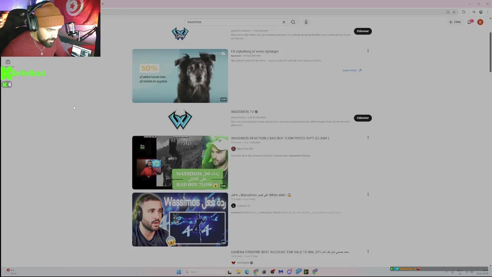Subscribe to WASSIMOS TV channel
This screenshot has height=277, width=492.
pos(362,118)
